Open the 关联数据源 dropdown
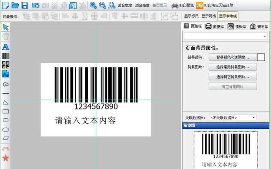271x169 pixels. coord(233,118)
